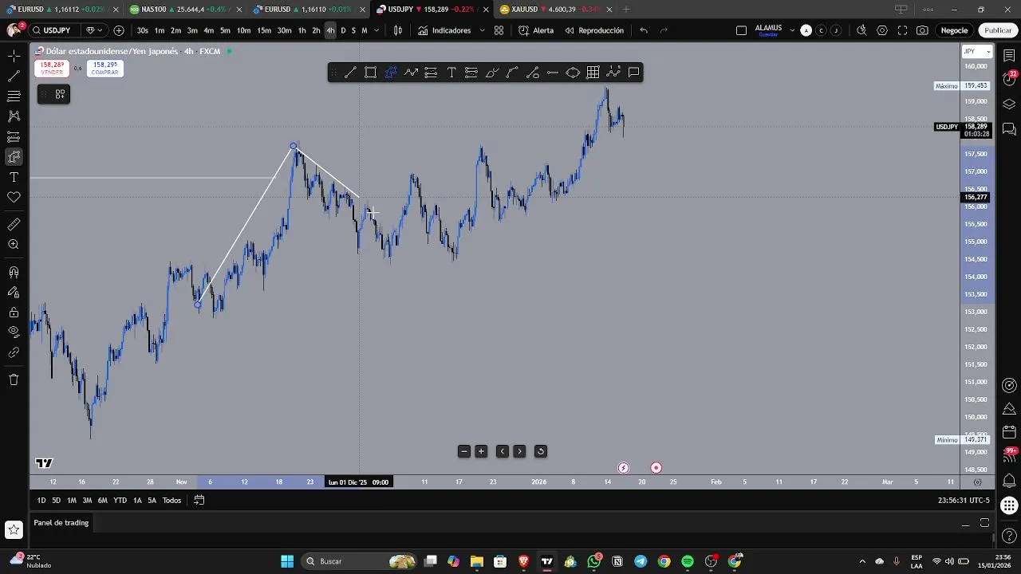
Task: Open the layout templates grid icon
Action: pyautogui.click(x=499, y=30)
